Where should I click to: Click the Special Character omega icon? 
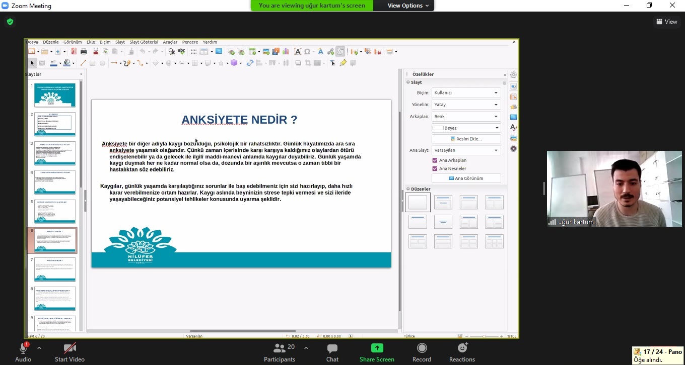(x=307, y=51)
